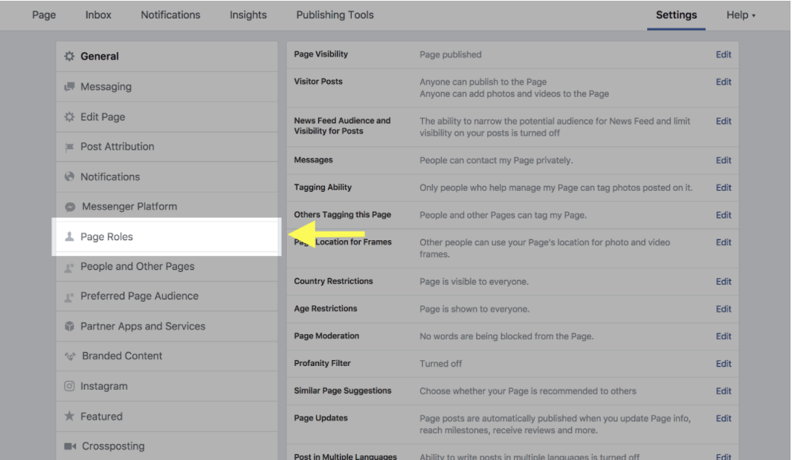Image resolution: width=792 pixels, height=460 pixels.
Task: Select Edit Page in sidebar
Action: [x=167, y=117]
